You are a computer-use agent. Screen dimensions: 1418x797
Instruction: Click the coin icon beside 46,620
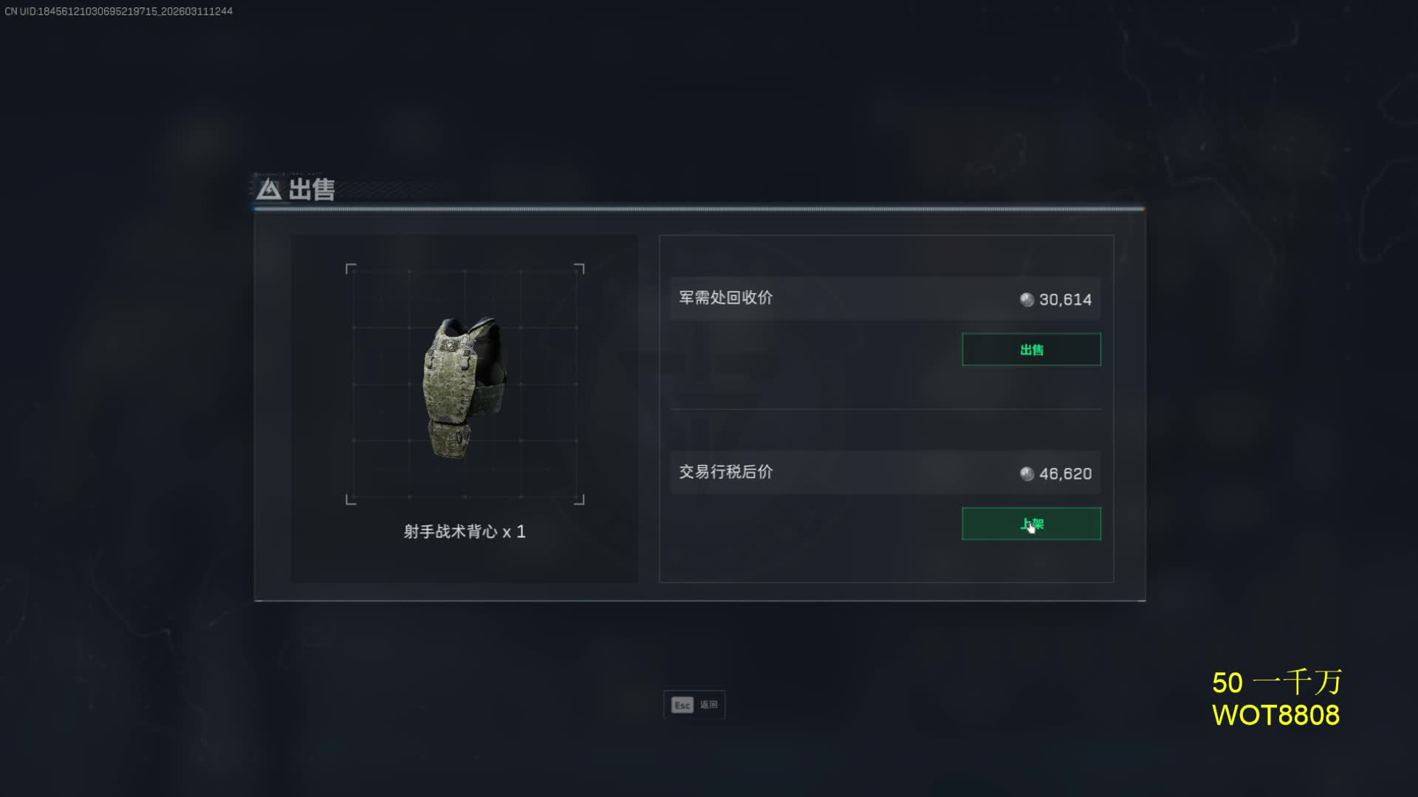1027,474
